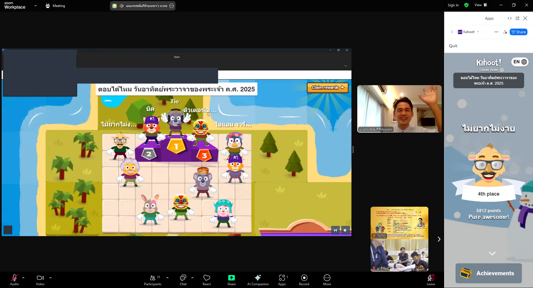Click Sign in at the top right

(x=453, y=5)
